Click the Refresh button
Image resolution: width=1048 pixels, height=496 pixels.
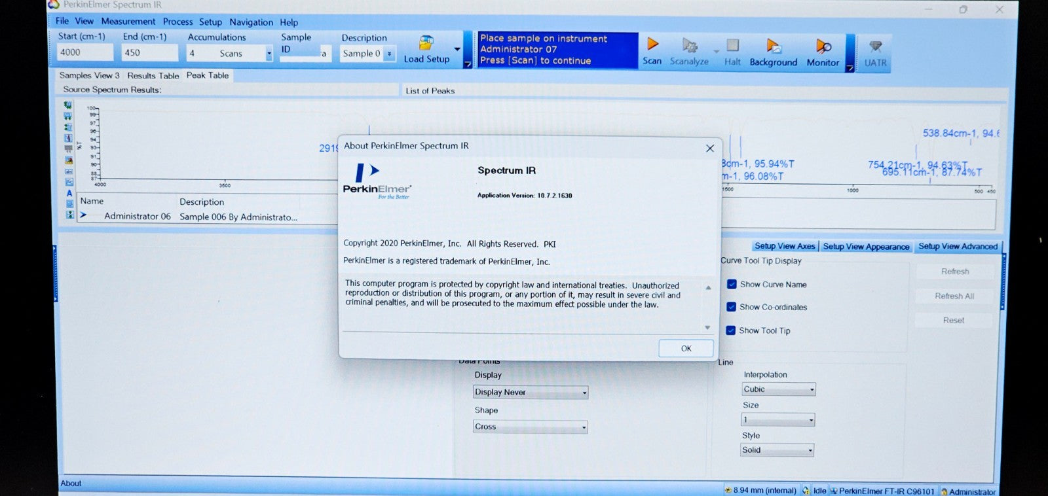[x=955, y=272]
